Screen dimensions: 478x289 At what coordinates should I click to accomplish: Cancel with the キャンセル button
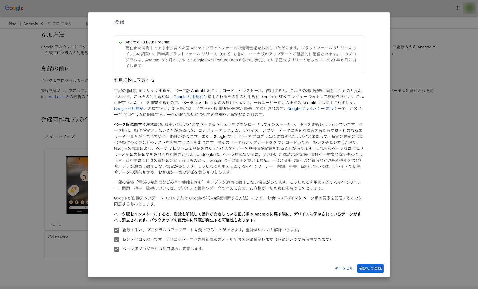click(x=344, y=268)
